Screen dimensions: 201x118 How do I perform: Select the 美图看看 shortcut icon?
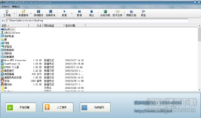coord(2,74)
